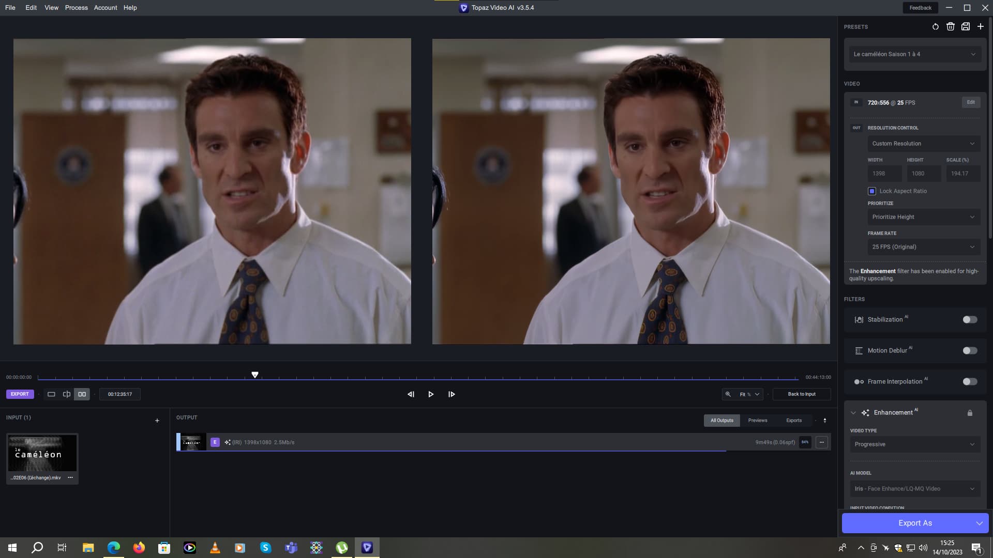Viewport: 993px width, 558px height.
Task: Open output item more options menu
Action: point(821,442)
